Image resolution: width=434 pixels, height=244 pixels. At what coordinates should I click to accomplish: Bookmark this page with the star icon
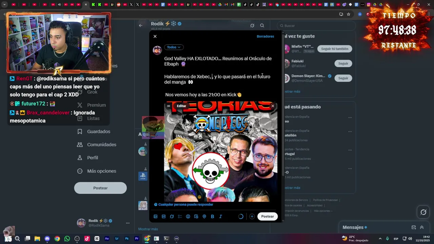[x=349, y=14]
